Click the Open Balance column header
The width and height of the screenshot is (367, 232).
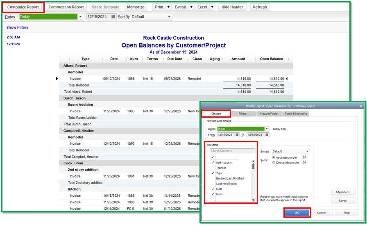coord(272,59)
